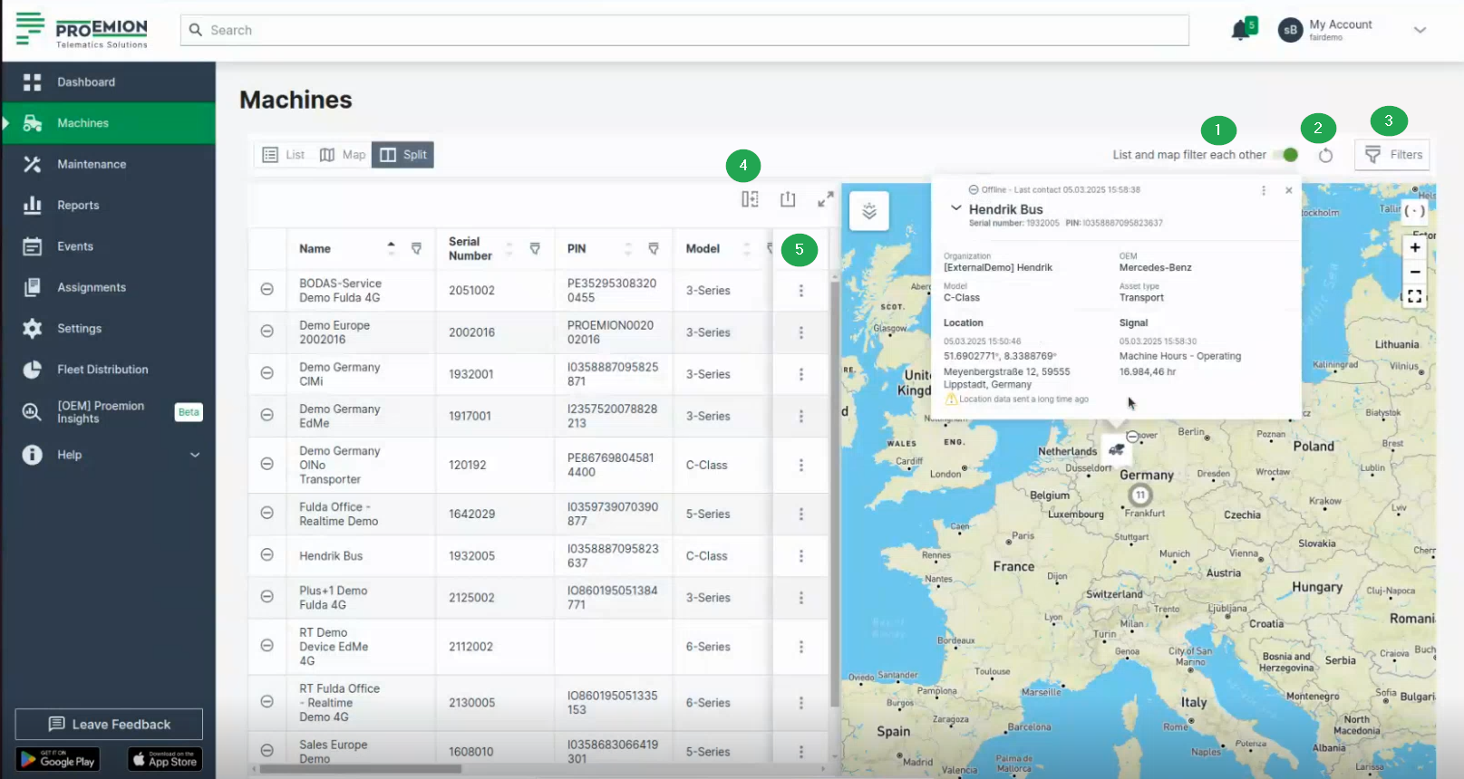
Task: Click the Leave Feedback button
Action: [x=109, y=725]
